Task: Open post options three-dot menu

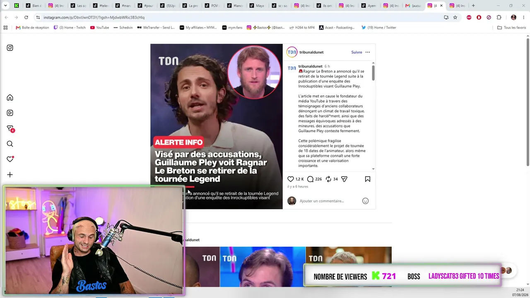Action: click(368, 52)
